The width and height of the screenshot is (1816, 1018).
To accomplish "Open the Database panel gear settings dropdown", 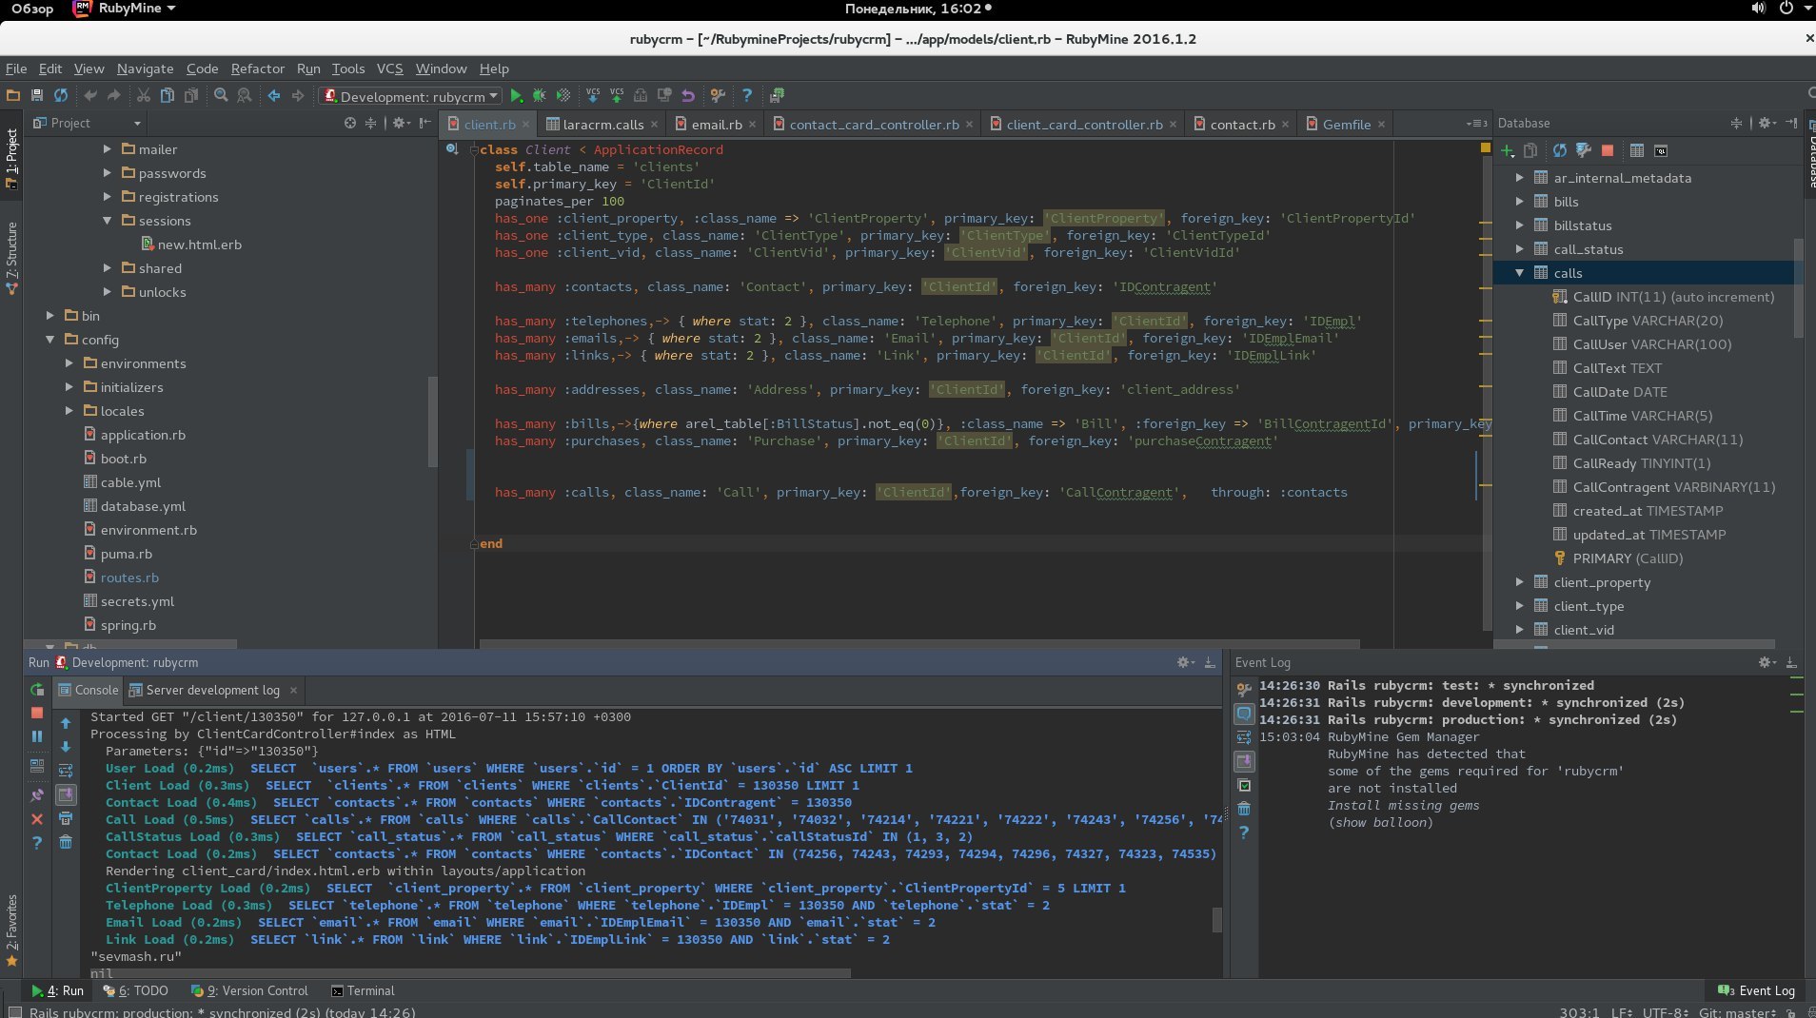I will [1767, 123].
